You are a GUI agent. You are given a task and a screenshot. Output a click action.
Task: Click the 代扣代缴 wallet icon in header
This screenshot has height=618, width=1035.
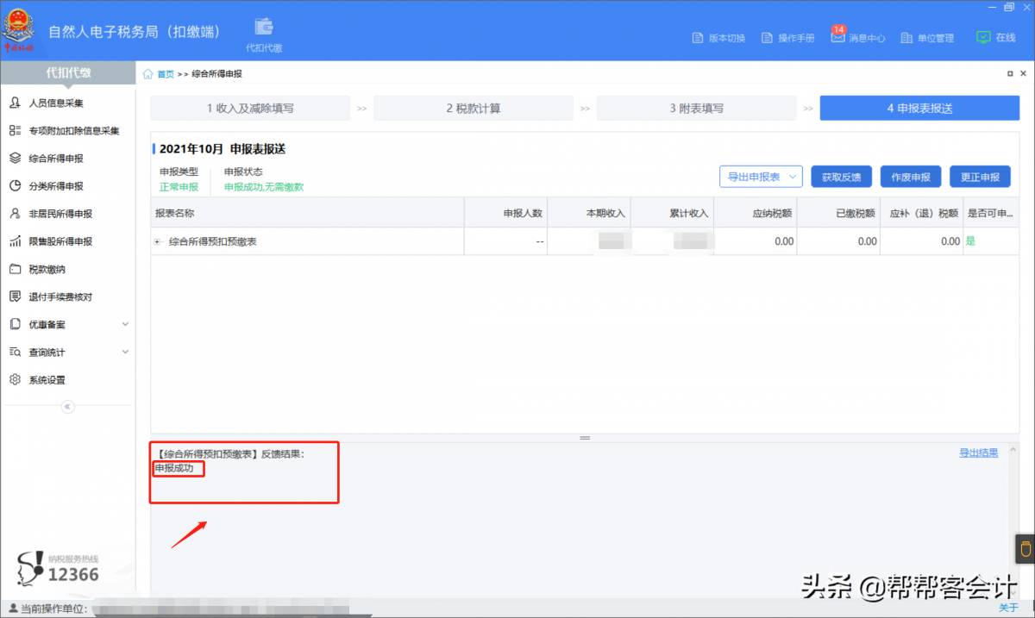pyautogui.click(x=263, y=28)
